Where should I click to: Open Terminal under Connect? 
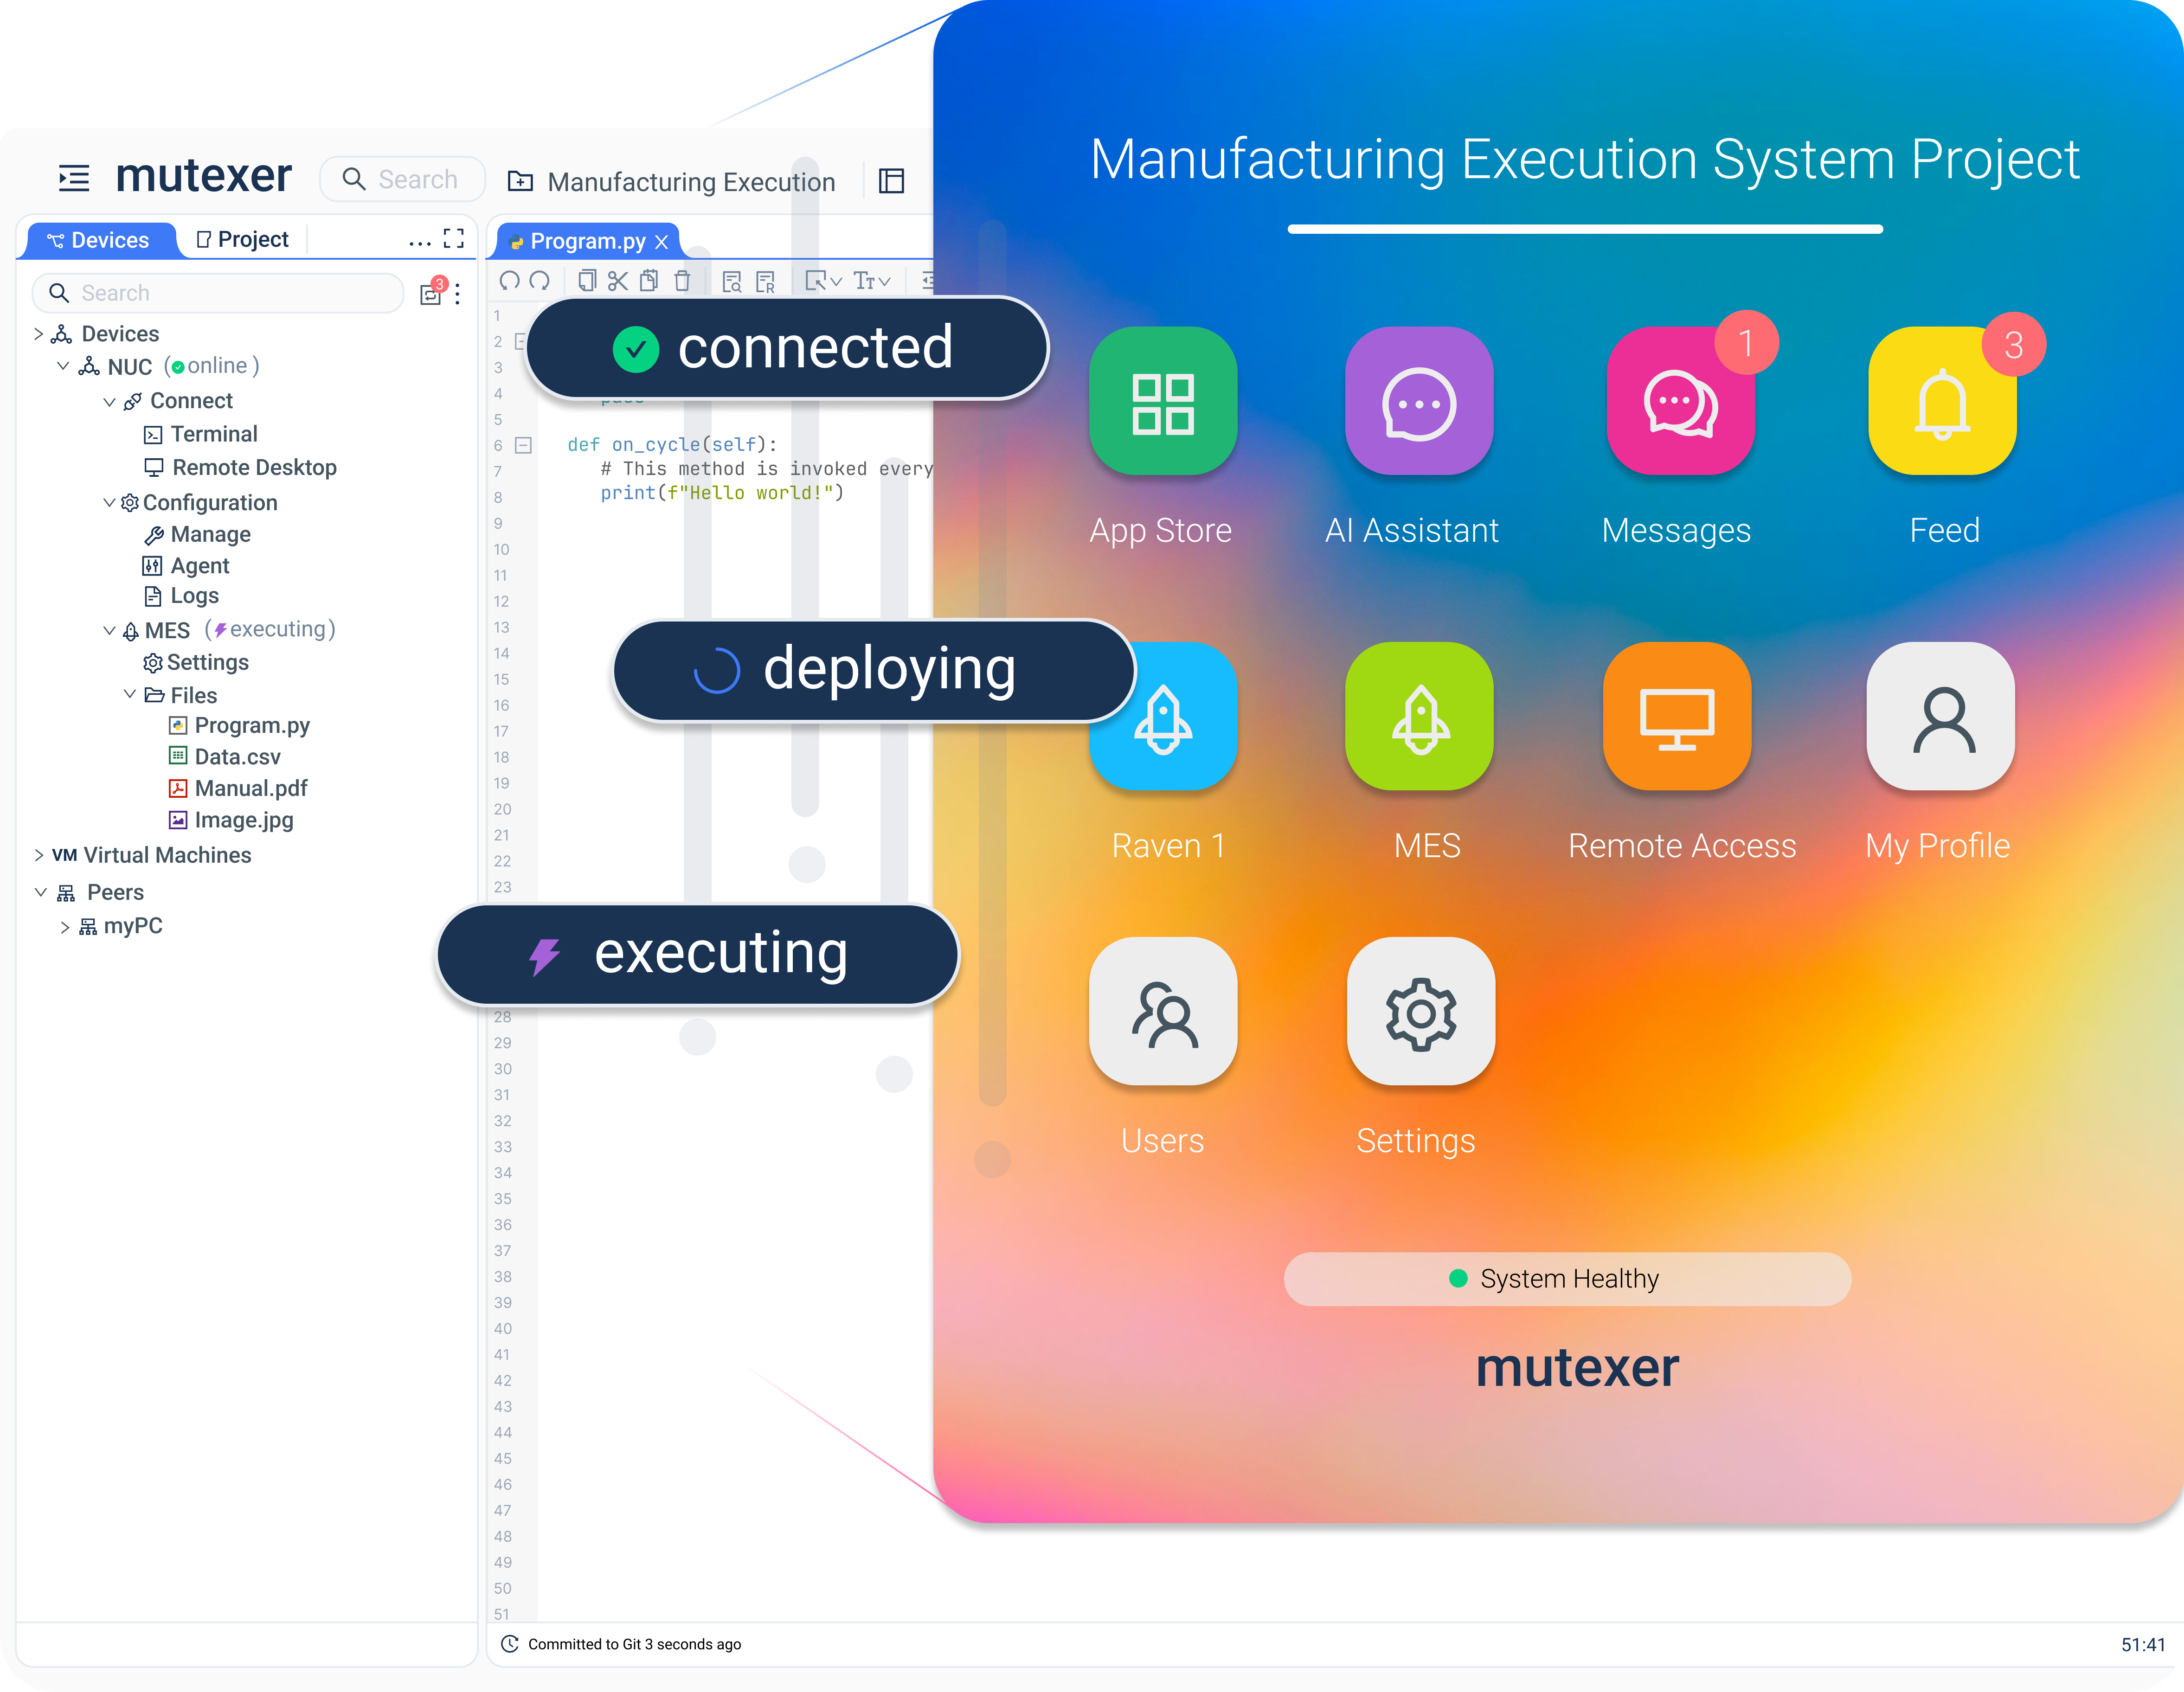(200, 434)
